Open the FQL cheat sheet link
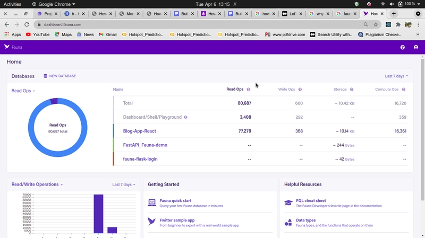Viewport: 425px width, 238px height. tap(311, 201)
